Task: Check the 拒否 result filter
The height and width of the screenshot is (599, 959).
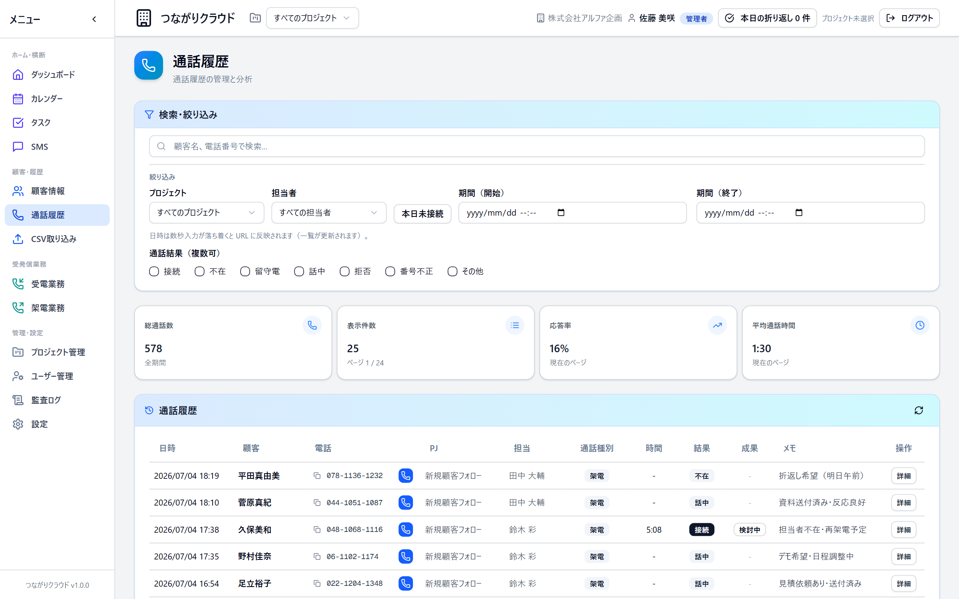Action: pos(345,272)
